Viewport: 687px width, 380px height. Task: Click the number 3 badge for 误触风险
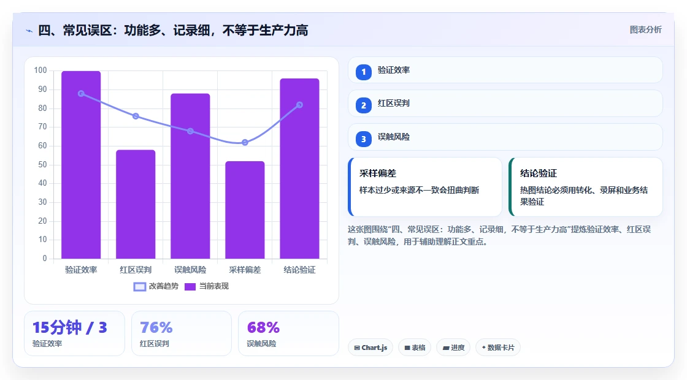pyautogui.click(x=363, y=139)
